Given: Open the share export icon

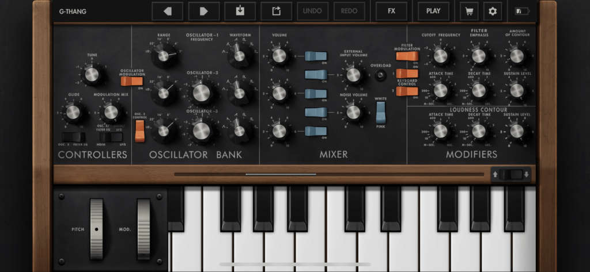Looking at the screenshot, I should click(x=276, y=12).
